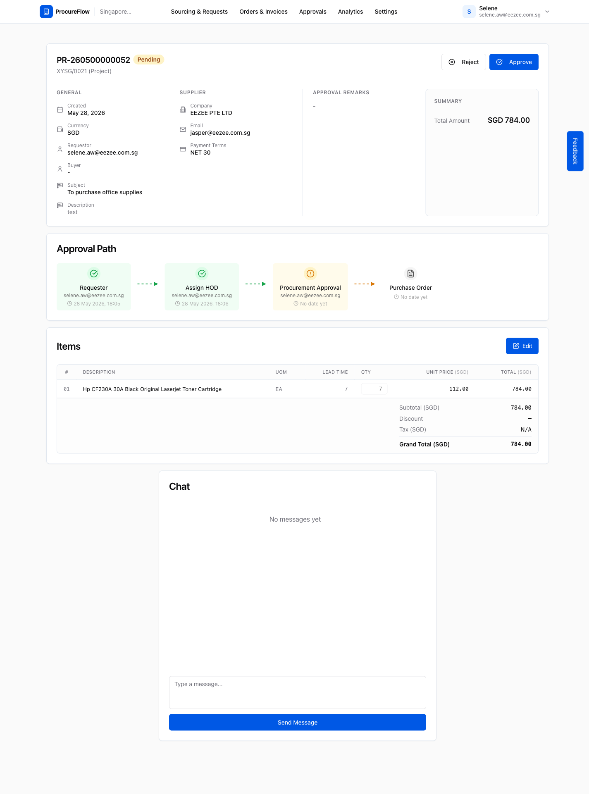
Task: Click the PR-260500000052 request number
Action: tap(93, 60)
